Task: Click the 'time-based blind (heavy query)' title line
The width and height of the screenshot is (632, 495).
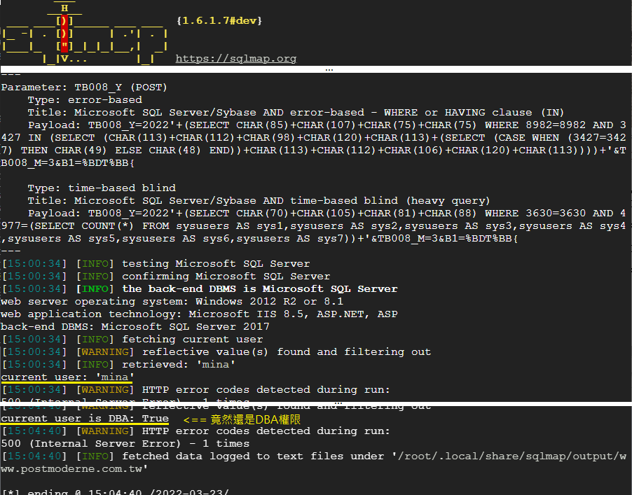Action: pyautogui.click(x=259, y=200)
